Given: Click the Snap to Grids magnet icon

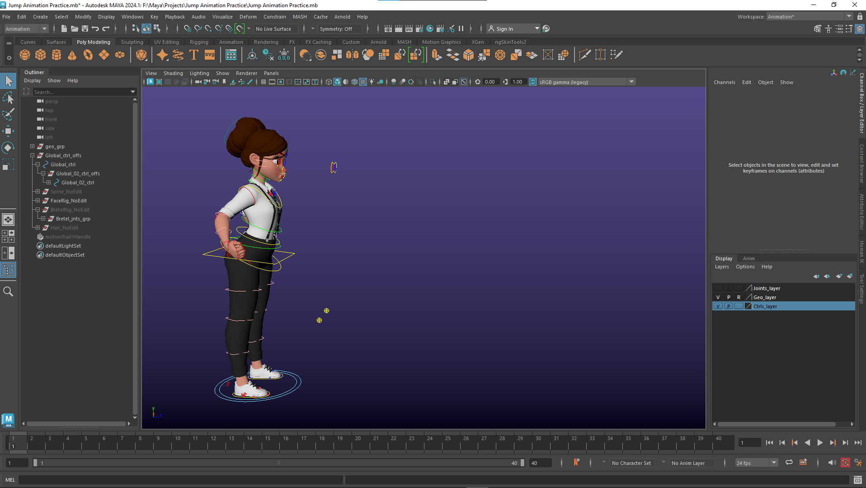Looking at the screenshot, I should coord(187,28).
